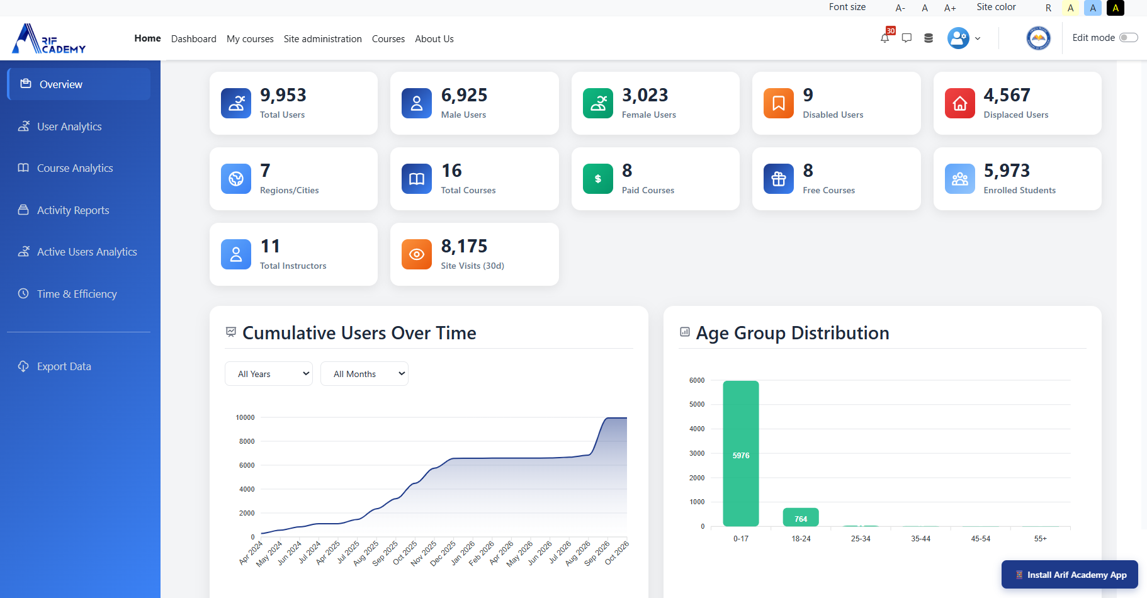The image size is (1147, 598).
Task: Decrease font size with A- button
Action: tap(900, 8)
